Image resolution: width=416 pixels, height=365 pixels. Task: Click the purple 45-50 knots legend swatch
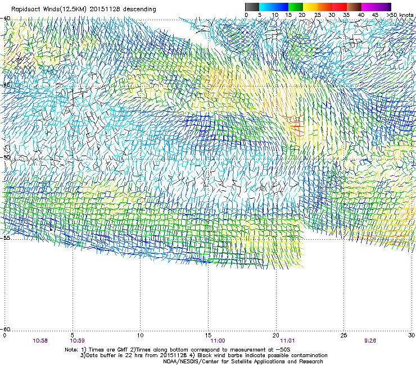[383, 7]
